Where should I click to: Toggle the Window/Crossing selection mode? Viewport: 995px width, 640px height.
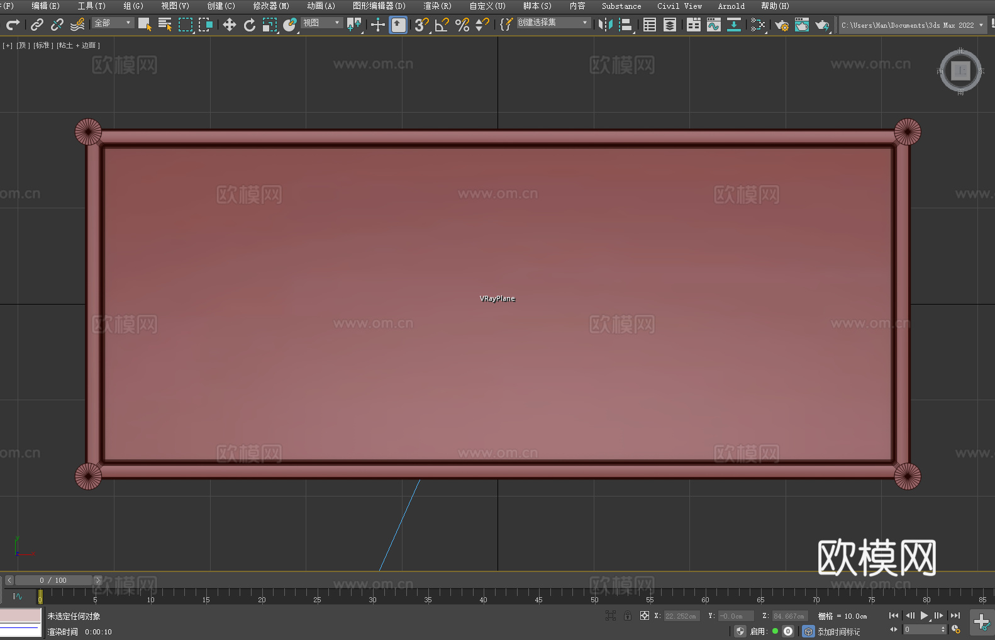pos(206,25)
